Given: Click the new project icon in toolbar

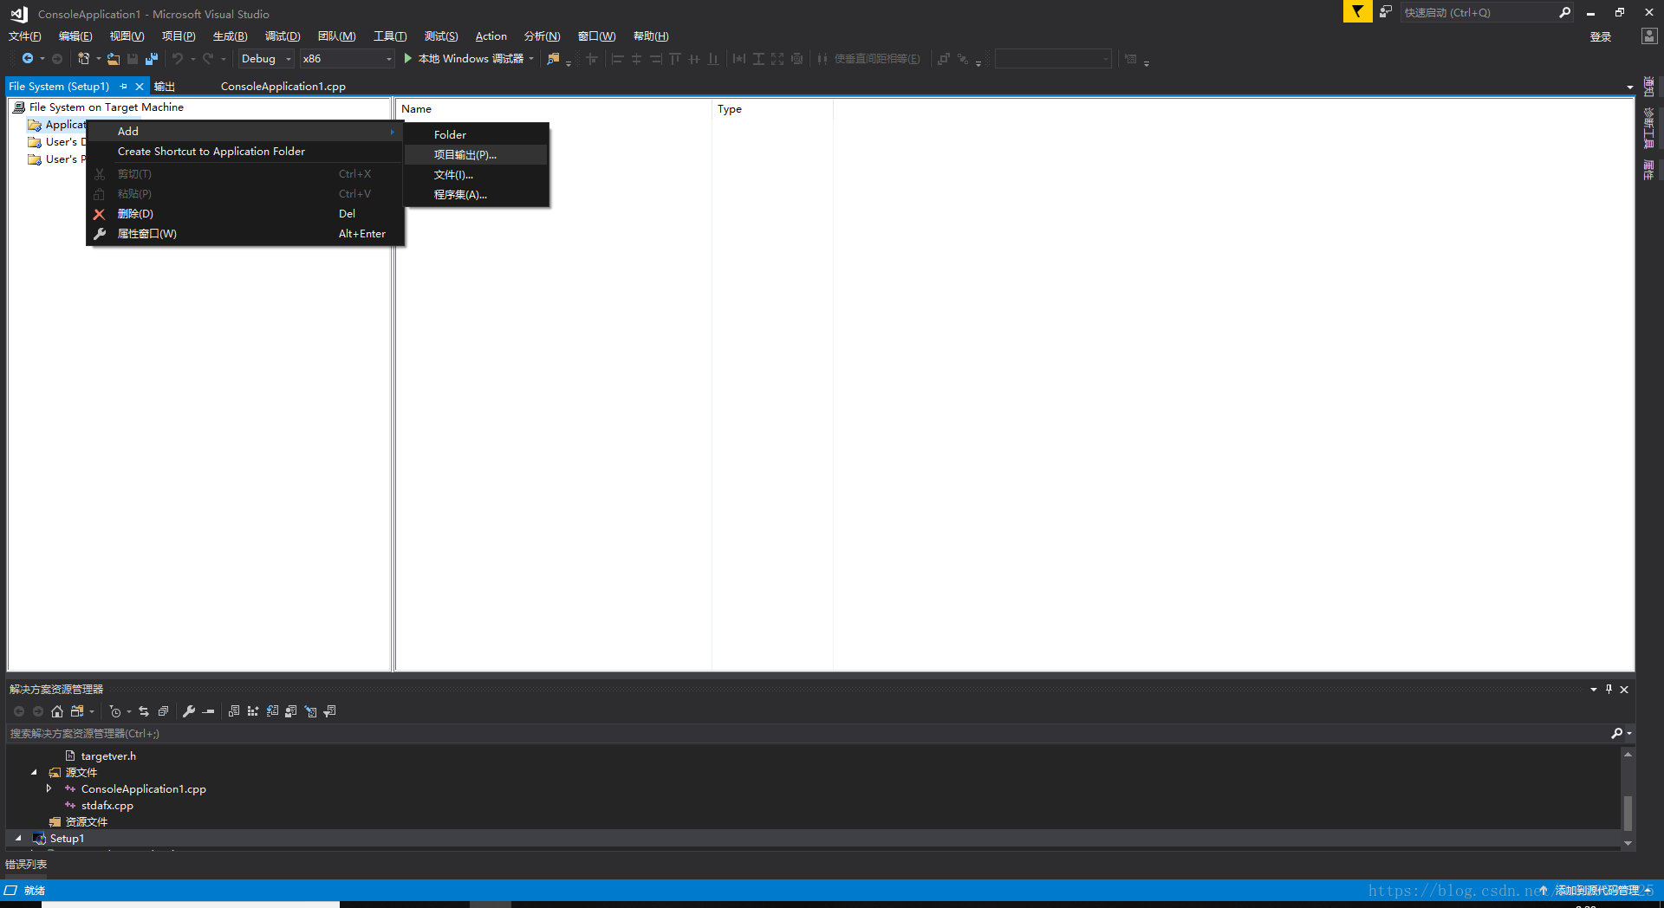Looking at the screenshot, I should pyautogui.click(x=83, y=59).
